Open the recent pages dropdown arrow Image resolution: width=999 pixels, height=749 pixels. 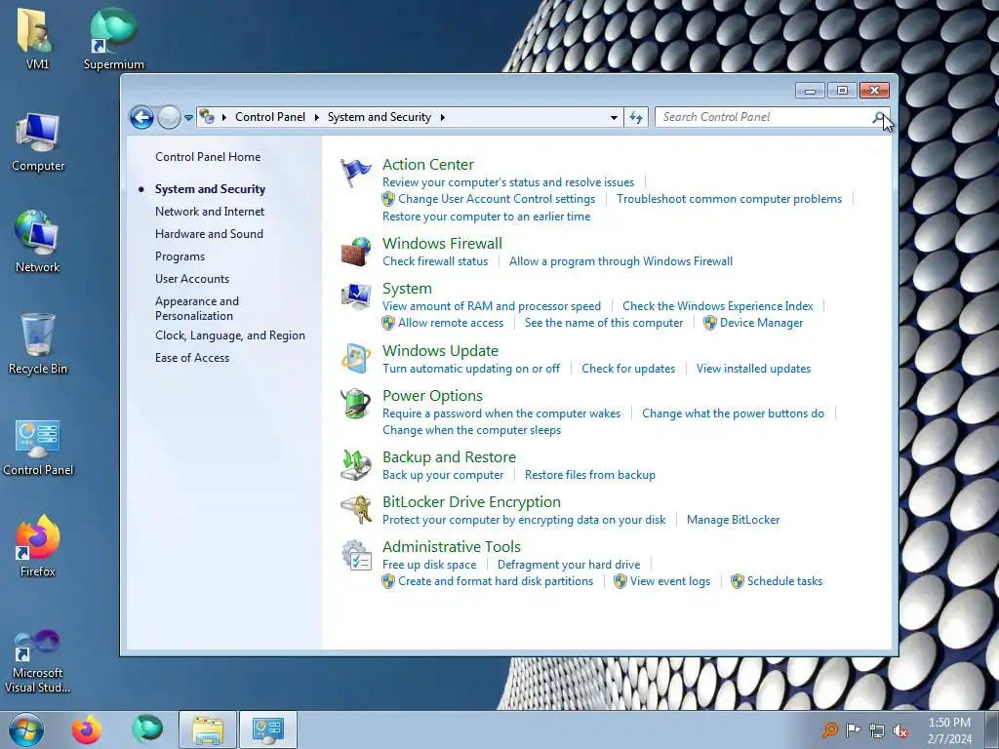(x=188, y=118)
